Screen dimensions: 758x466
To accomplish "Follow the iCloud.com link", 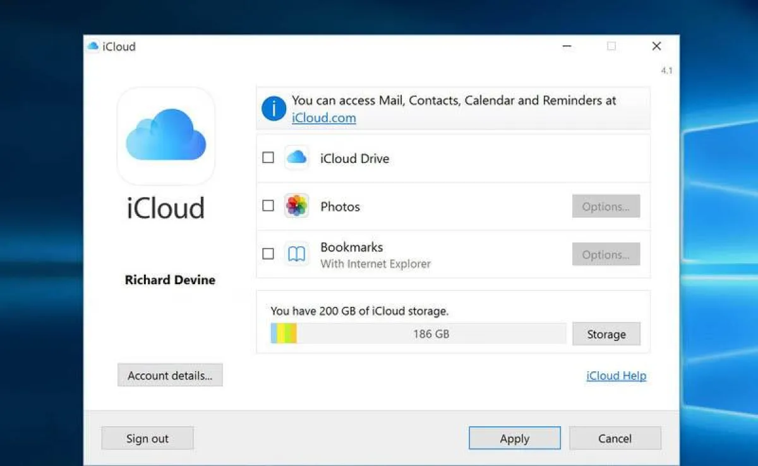I will (323, 118).
